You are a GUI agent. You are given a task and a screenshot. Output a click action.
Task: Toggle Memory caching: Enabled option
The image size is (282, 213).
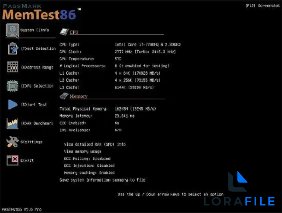pyautogui.click(x=89, y=173)
